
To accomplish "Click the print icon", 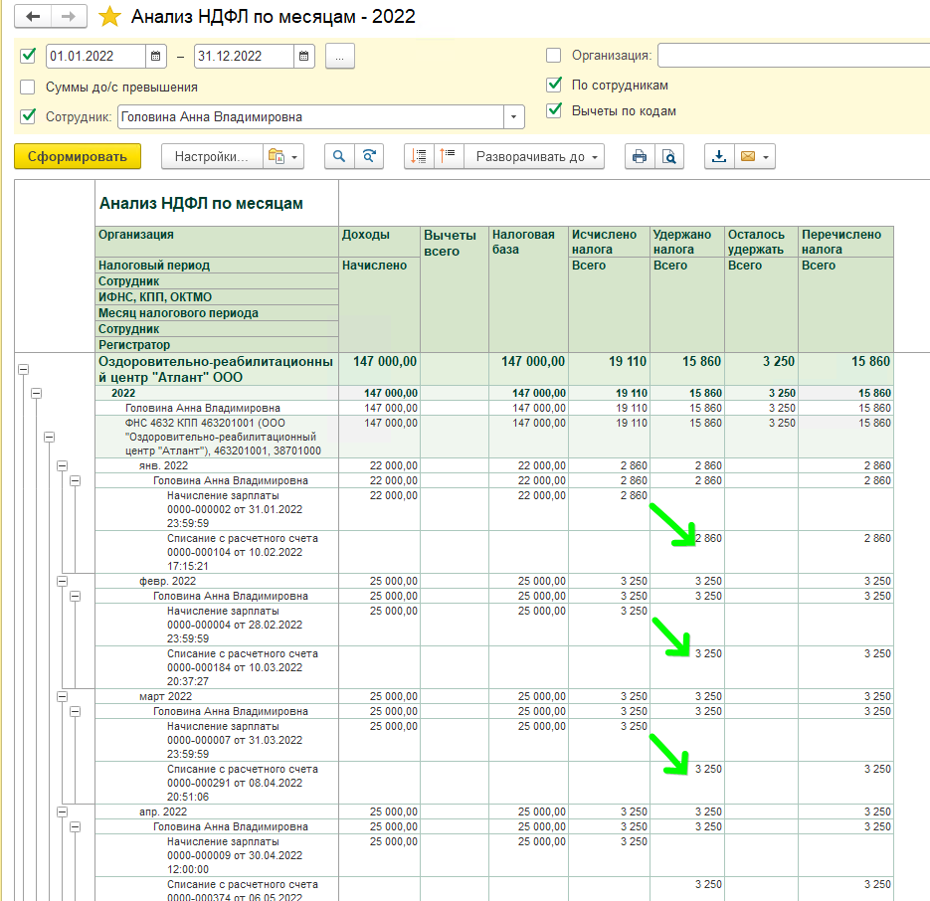I will [x=640, y=156].
